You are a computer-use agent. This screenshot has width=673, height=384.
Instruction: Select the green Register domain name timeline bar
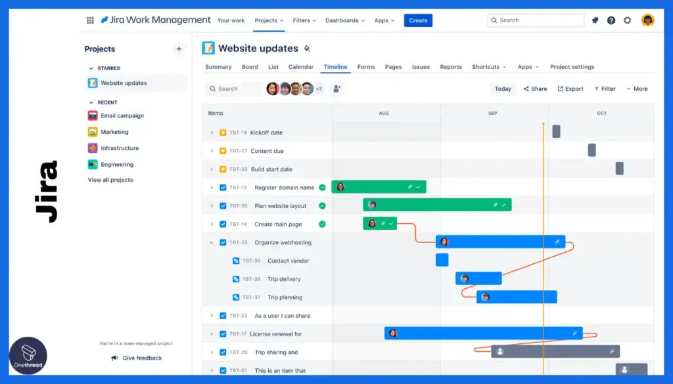[x=379, y=187]
